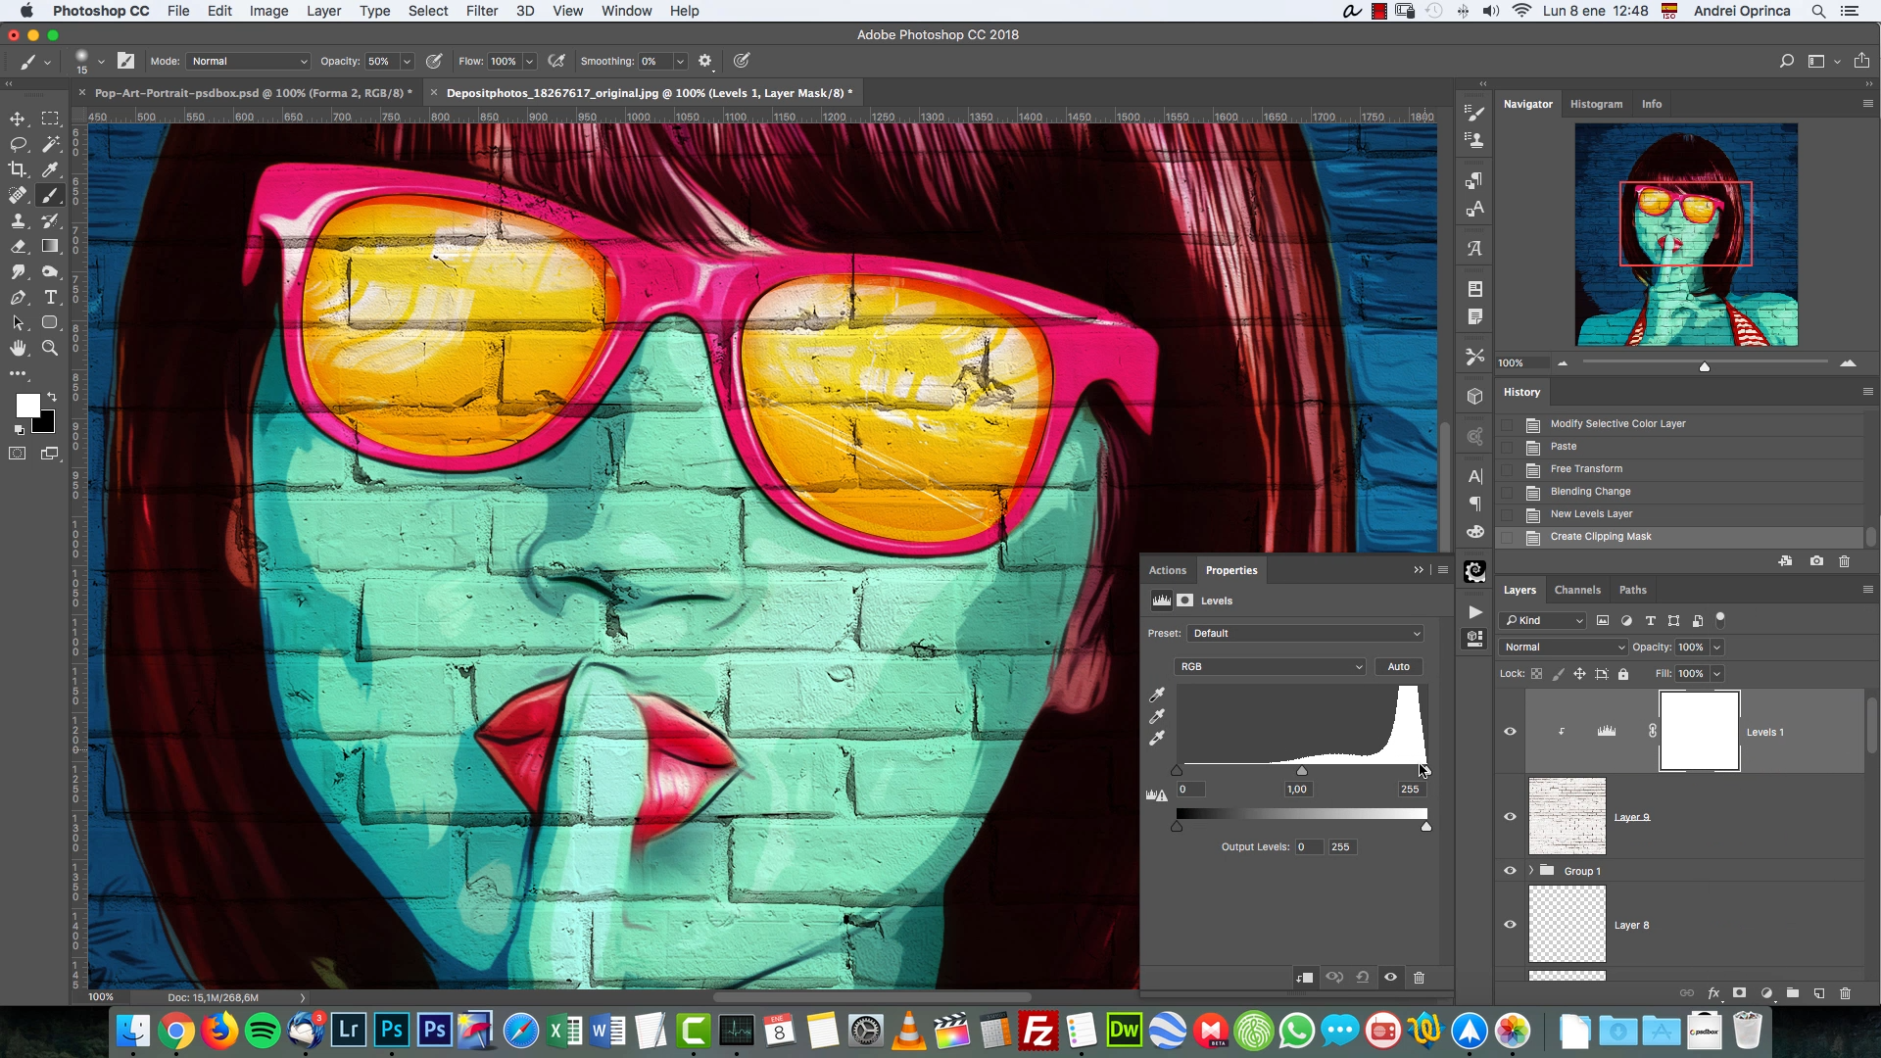Hide Layer 8 visibility eye
The height and width of the screenshot is (1058, 1881).
tap(1510, 924)
